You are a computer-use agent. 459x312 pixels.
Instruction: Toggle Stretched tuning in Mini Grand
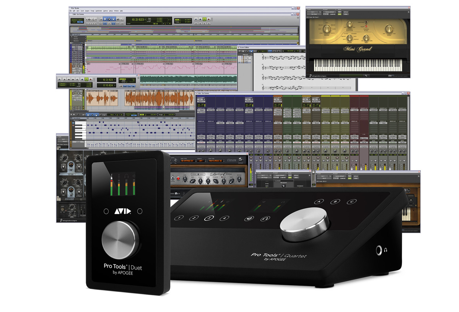[x=366, y=22]
